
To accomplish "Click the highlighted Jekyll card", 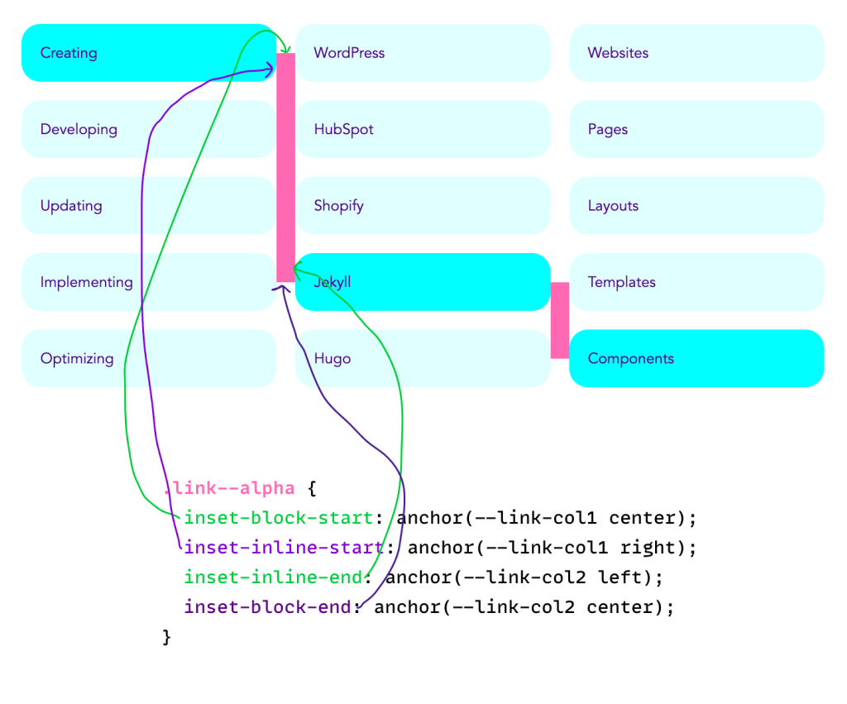I will pyautogui.click(x=423, y=282).
